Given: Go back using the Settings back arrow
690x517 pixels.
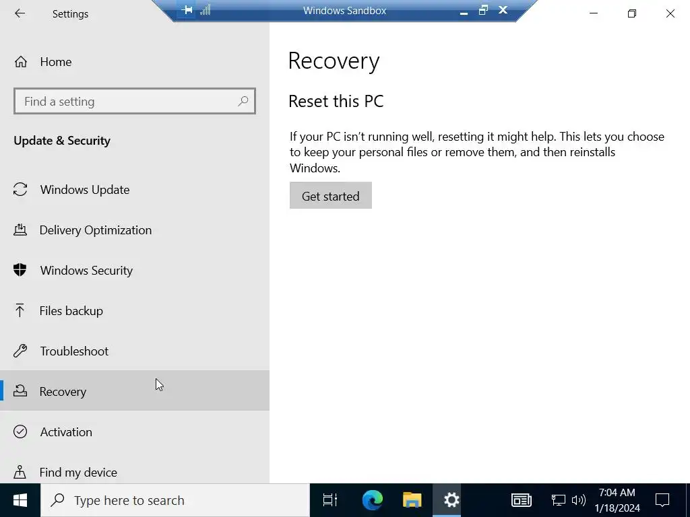Looking at the screenshot, I should click(20, 13).
